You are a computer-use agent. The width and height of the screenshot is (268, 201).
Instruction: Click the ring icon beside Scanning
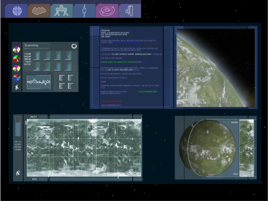(x=74, y=46)
